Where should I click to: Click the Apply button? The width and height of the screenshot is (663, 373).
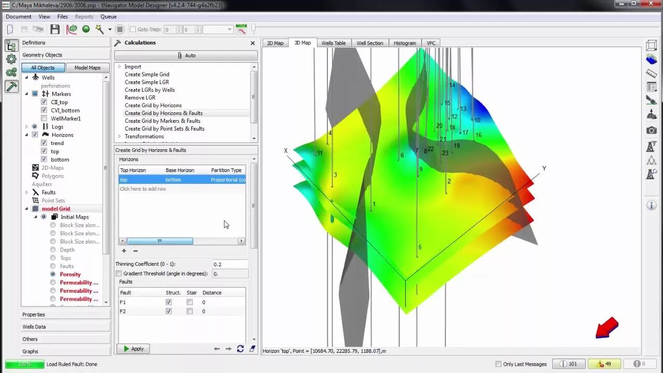[133, 349]
